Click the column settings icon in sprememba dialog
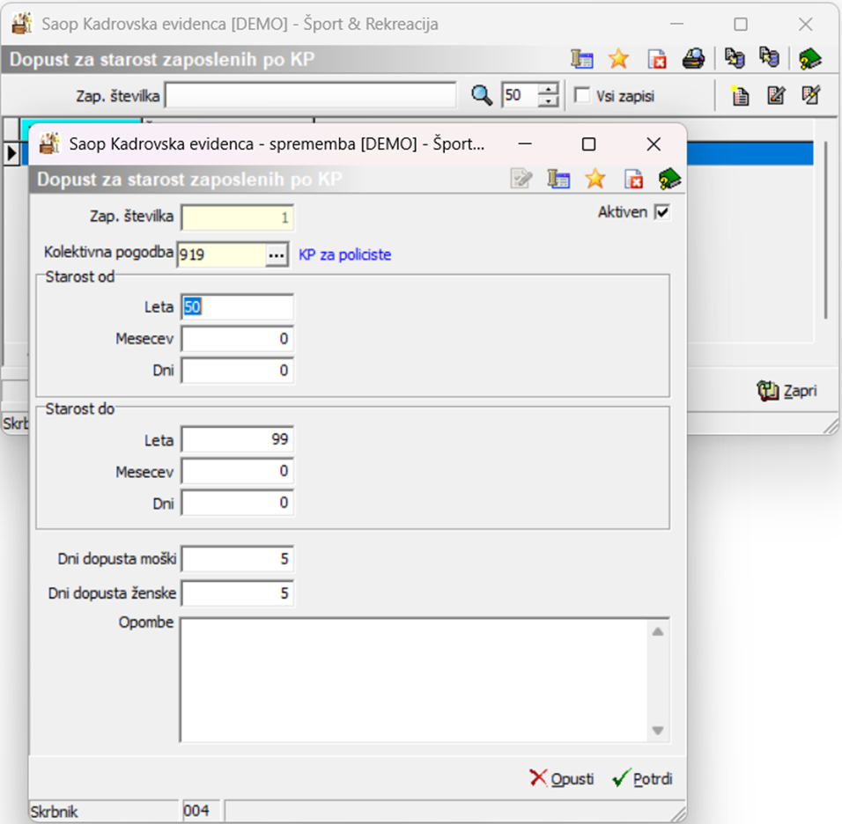842x824 pixels. pyautogui.click(x=558, y=179)
